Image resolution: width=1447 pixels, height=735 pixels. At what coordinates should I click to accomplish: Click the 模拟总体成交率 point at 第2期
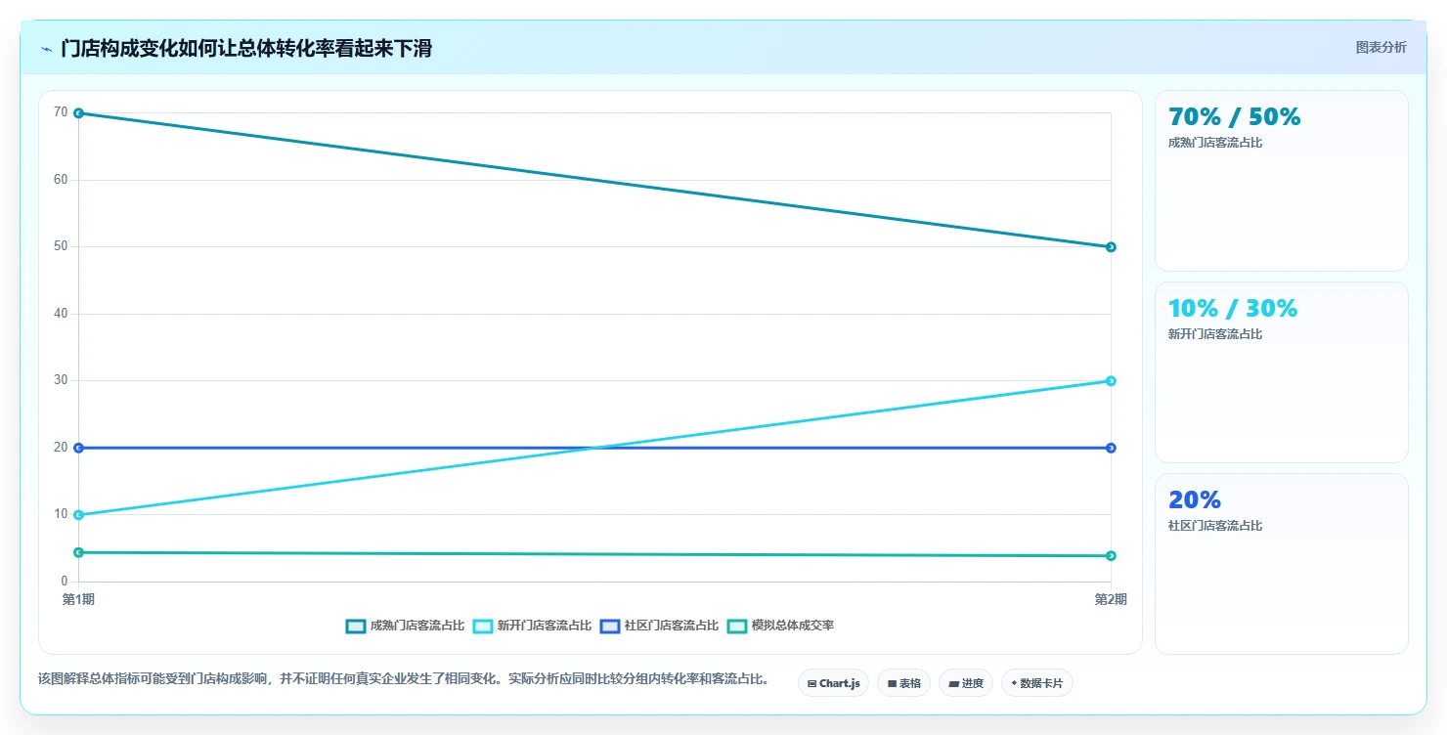click(1111, 556)
